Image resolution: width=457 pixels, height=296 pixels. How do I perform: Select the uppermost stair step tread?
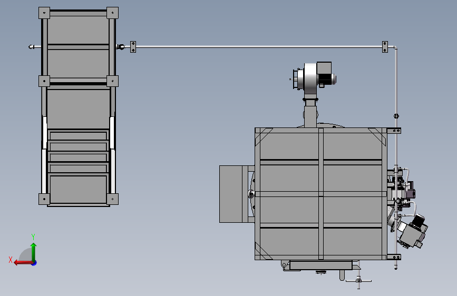(x=78, y=136)
